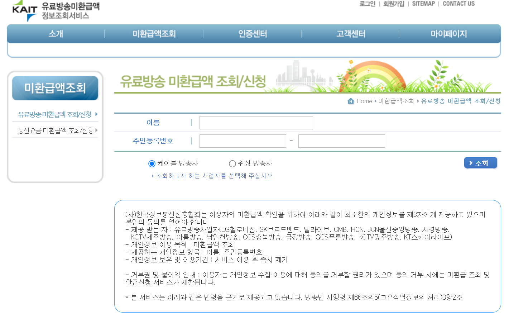This screenshot has height=314, width=509.
Task: Open the 소개 menu
Action: pyautogui.click(x=56, y=34)
